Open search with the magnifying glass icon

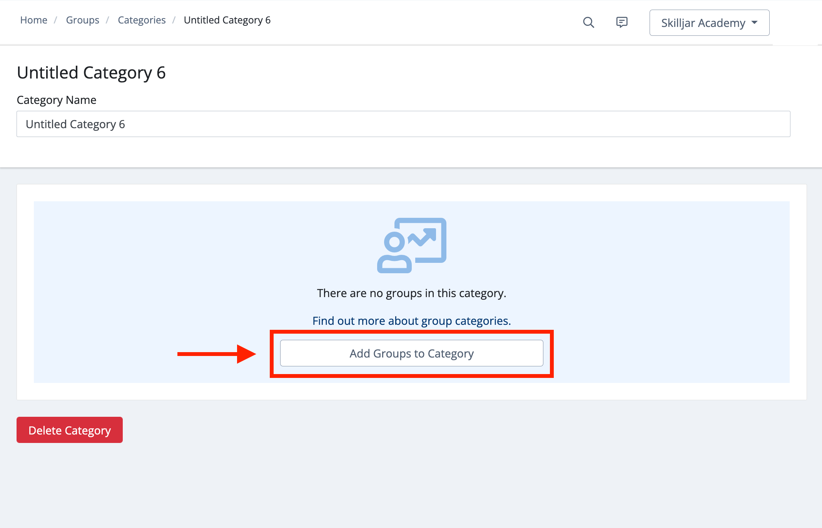tap(588, 22)
